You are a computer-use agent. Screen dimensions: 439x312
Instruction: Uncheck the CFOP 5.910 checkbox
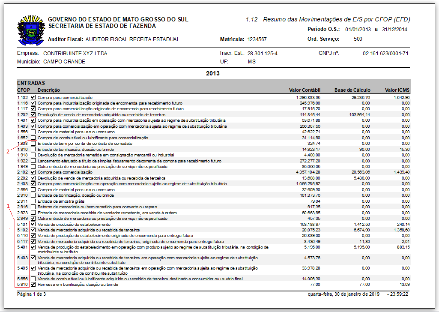tap(33, 284)
